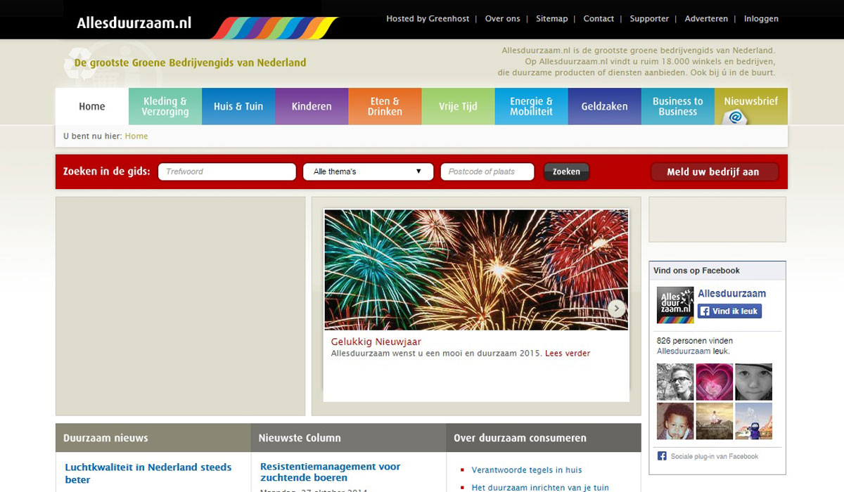Focus the Trefwoord search field
Screen dimensions: 844x492
[227, 171]
